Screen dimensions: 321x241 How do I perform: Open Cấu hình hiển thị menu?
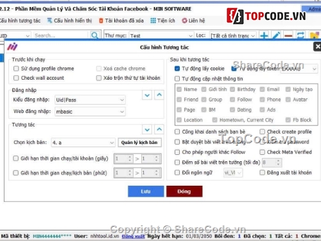point(69,21)
